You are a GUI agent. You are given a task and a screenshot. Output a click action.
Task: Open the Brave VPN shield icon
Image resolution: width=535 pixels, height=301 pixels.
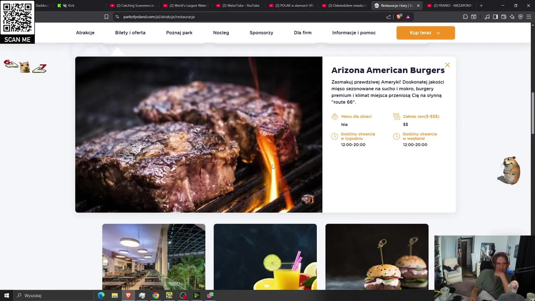520,17
